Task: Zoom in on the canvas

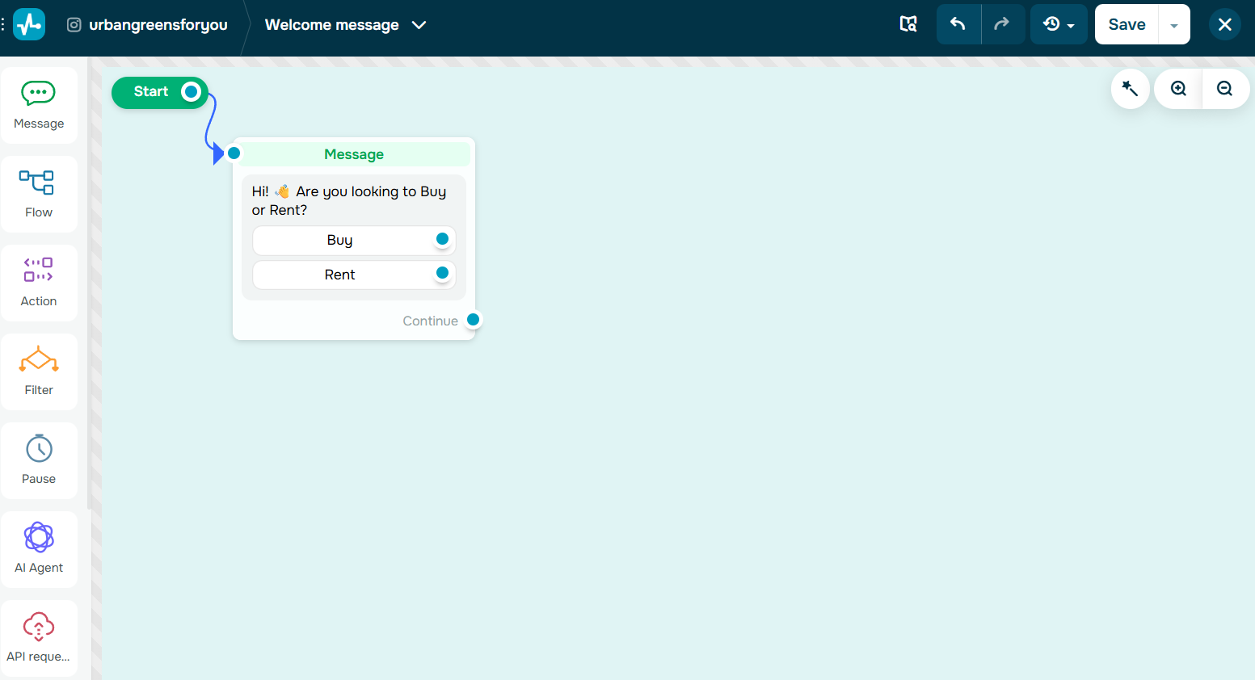Action: (1177, 88)
